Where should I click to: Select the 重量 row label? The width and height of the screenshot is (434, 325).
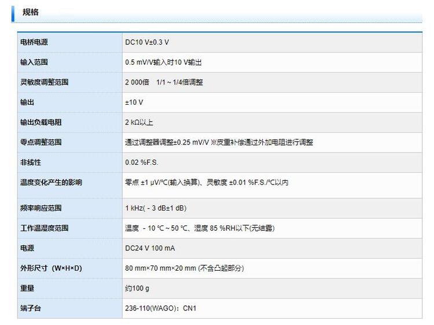pyautogui.click(x=27, y=288)
